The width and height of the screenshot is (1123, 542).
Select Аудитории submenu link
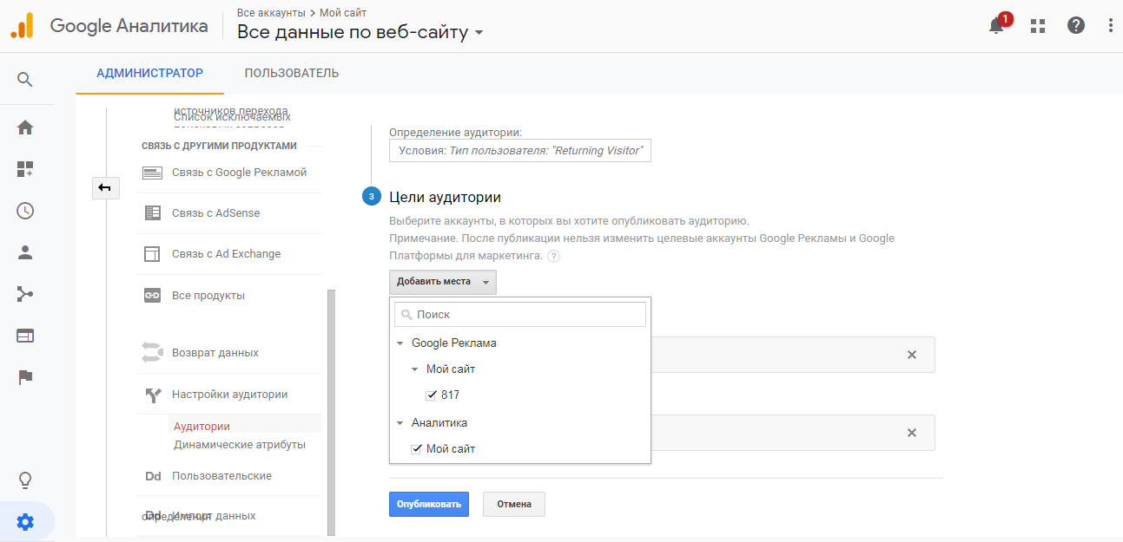(x=201, y=427)
